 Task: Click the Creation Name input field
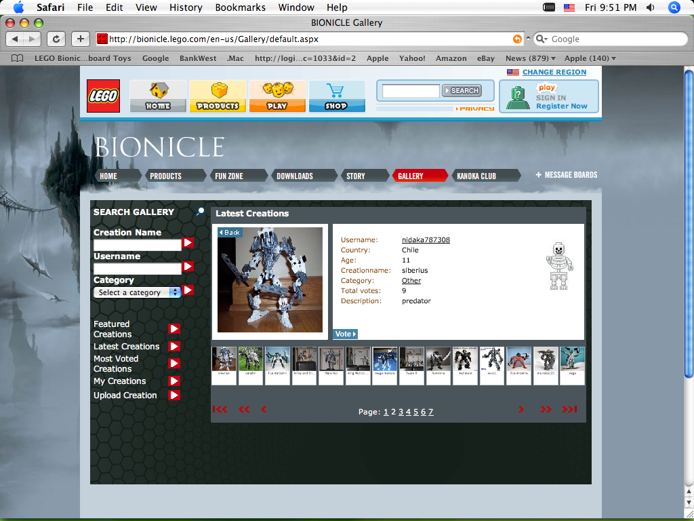coord(137,244)
